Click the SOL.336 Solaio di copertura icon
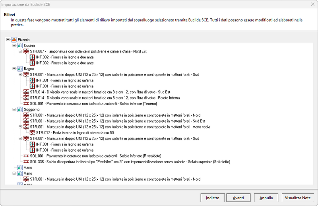Screen dimensions: 318x206 click(26, 162)
